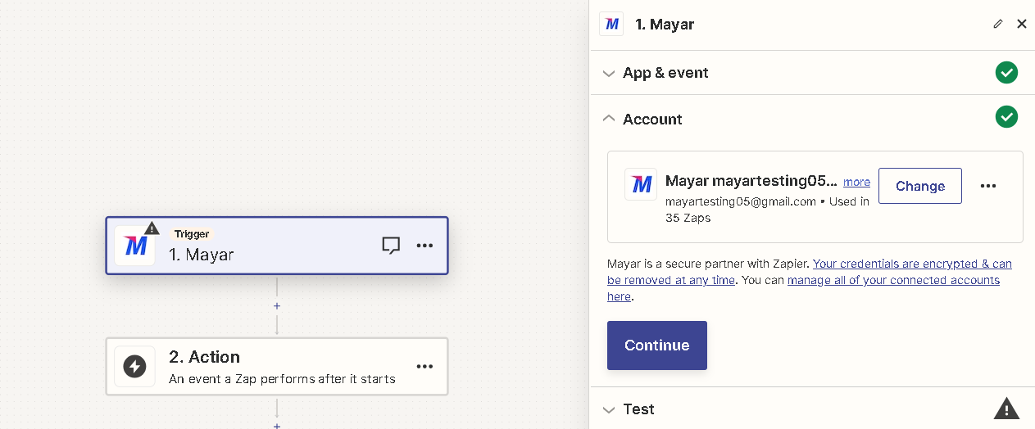Click 'An event a Zap performs' description
Screen dimensions: 1035x429
point(282,379)
